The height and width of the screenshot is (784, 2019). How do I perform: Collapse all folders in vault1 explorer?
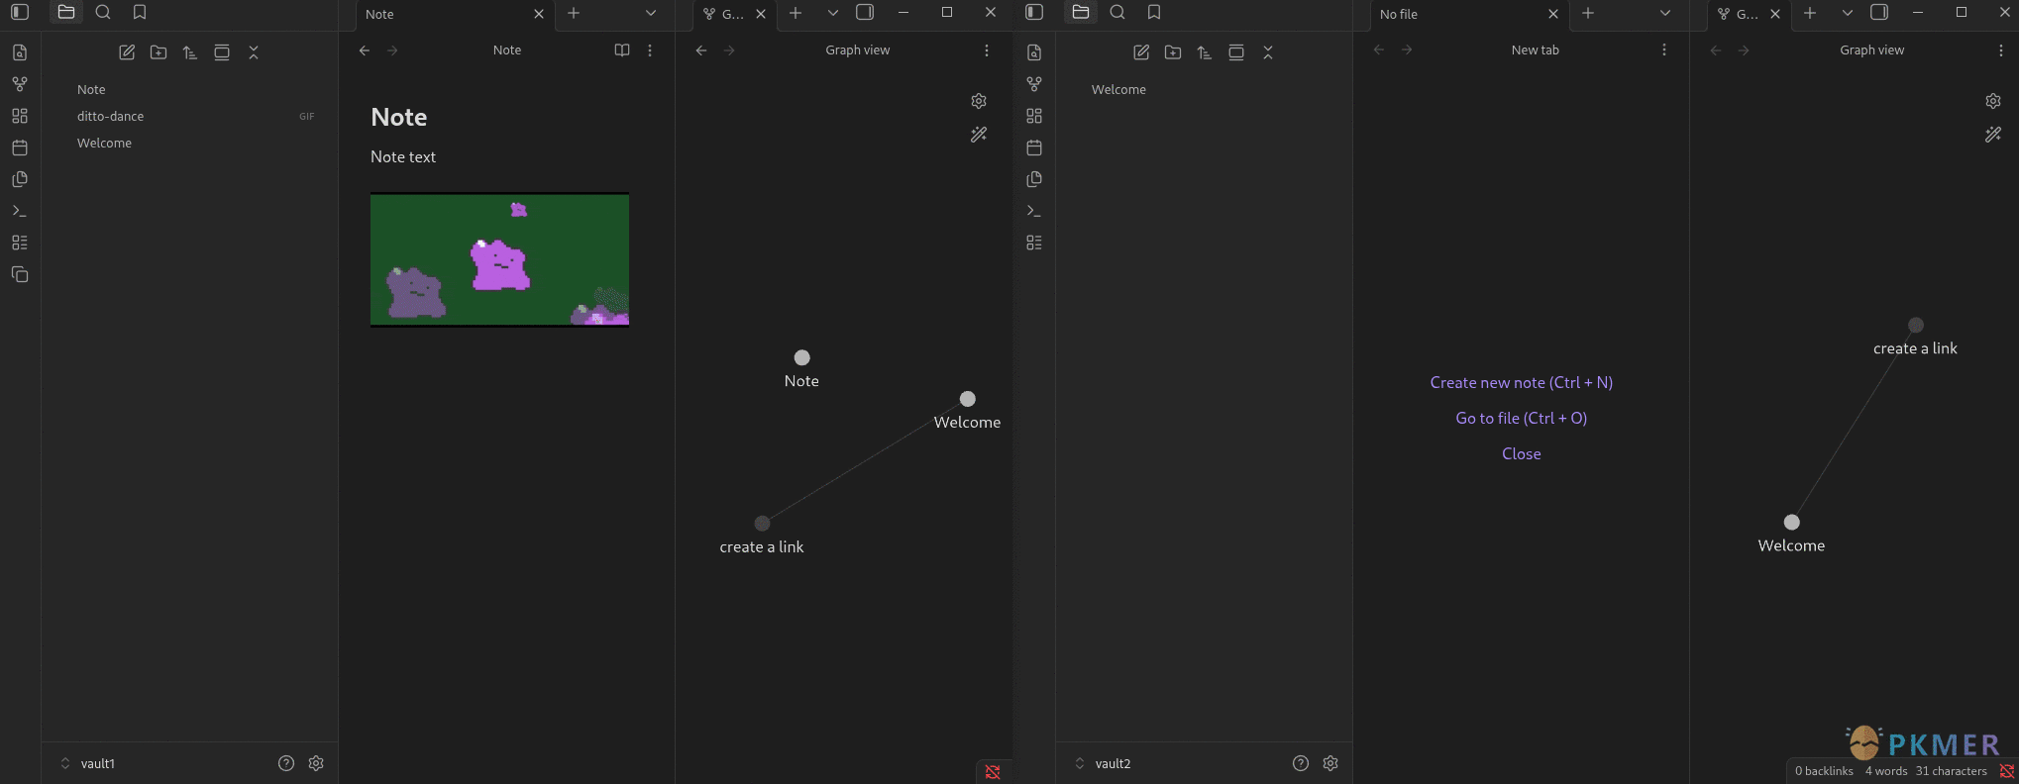coord(254,52)
